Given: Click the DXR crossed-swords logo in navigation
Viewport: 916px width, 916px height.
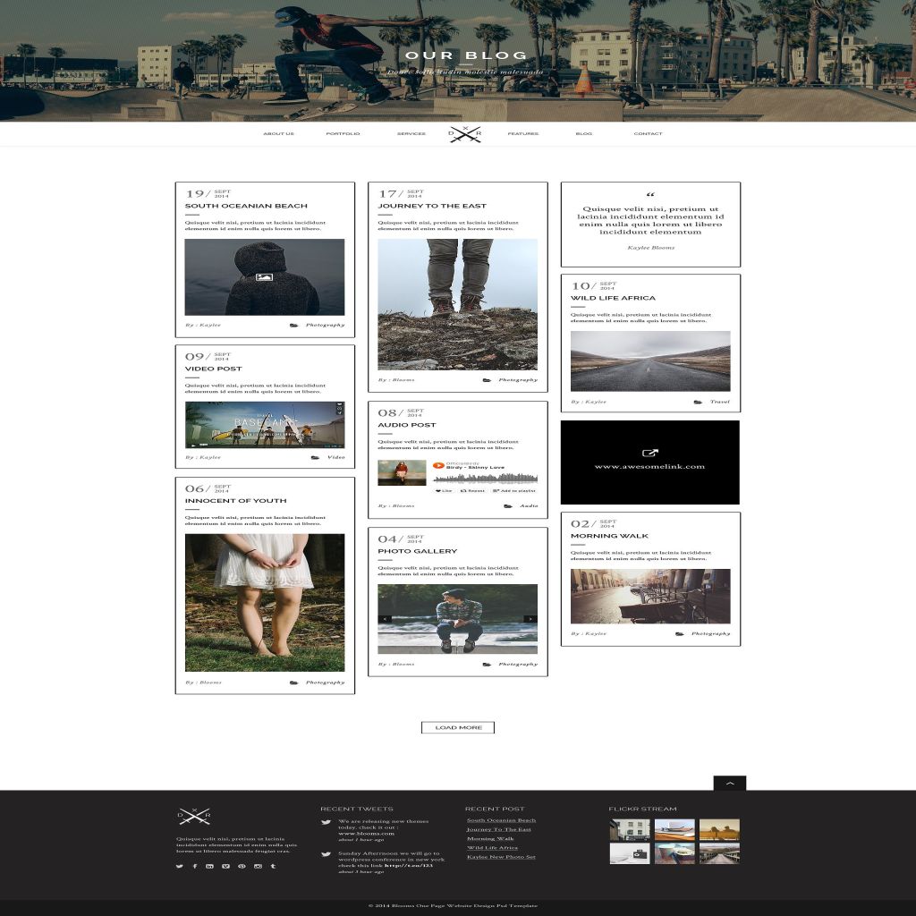Looking at the screenshot, I should (x=465, y=134).
